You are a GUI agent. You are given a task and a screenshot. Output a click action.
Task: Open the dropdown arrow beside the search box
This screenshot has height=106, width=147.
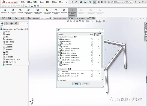click(133, 2)
